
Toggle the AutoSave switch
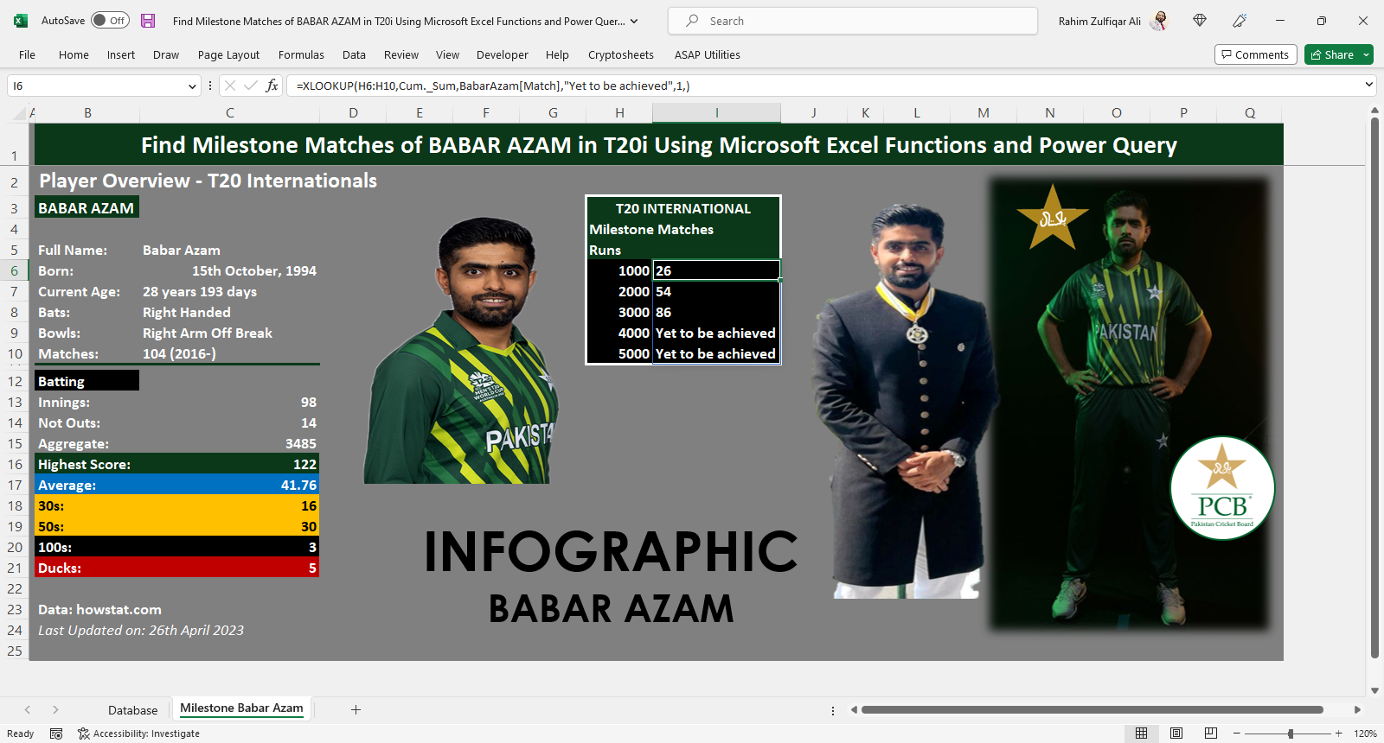click(x=110, y=21)
